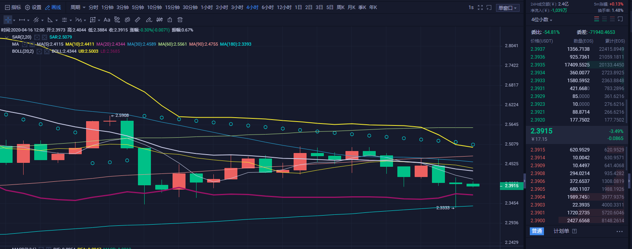
Task: Switch to the 15分钟 timeframe
Action: point(172,7)
